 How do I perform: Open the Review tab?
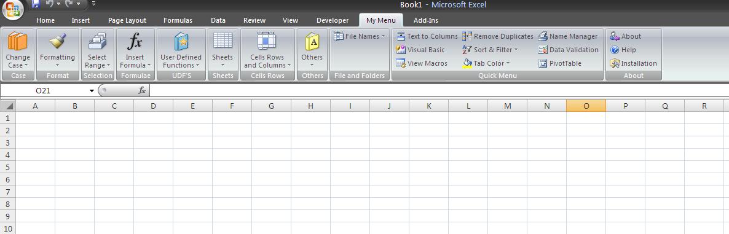pyautogui.click(x=254, y=20)
